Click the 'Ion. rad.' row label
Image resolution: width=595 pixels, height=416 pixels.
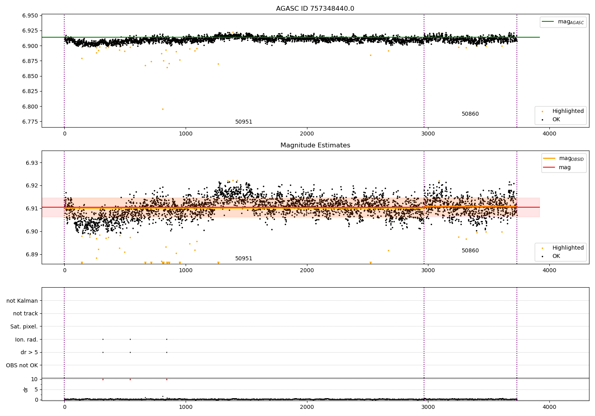point(27,340)
